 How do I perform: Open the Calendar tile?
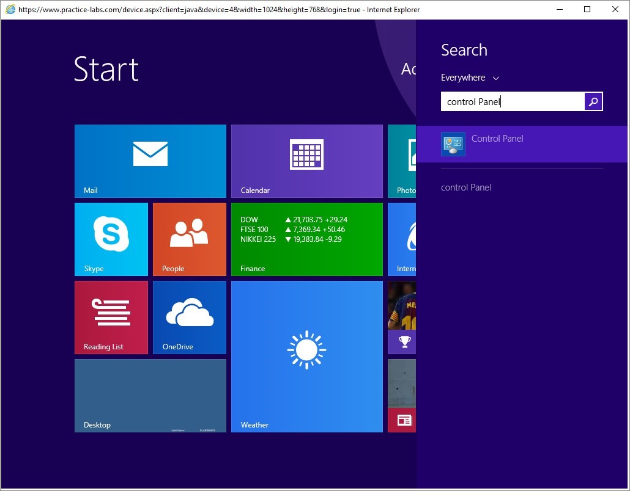(x=306, y=161)
